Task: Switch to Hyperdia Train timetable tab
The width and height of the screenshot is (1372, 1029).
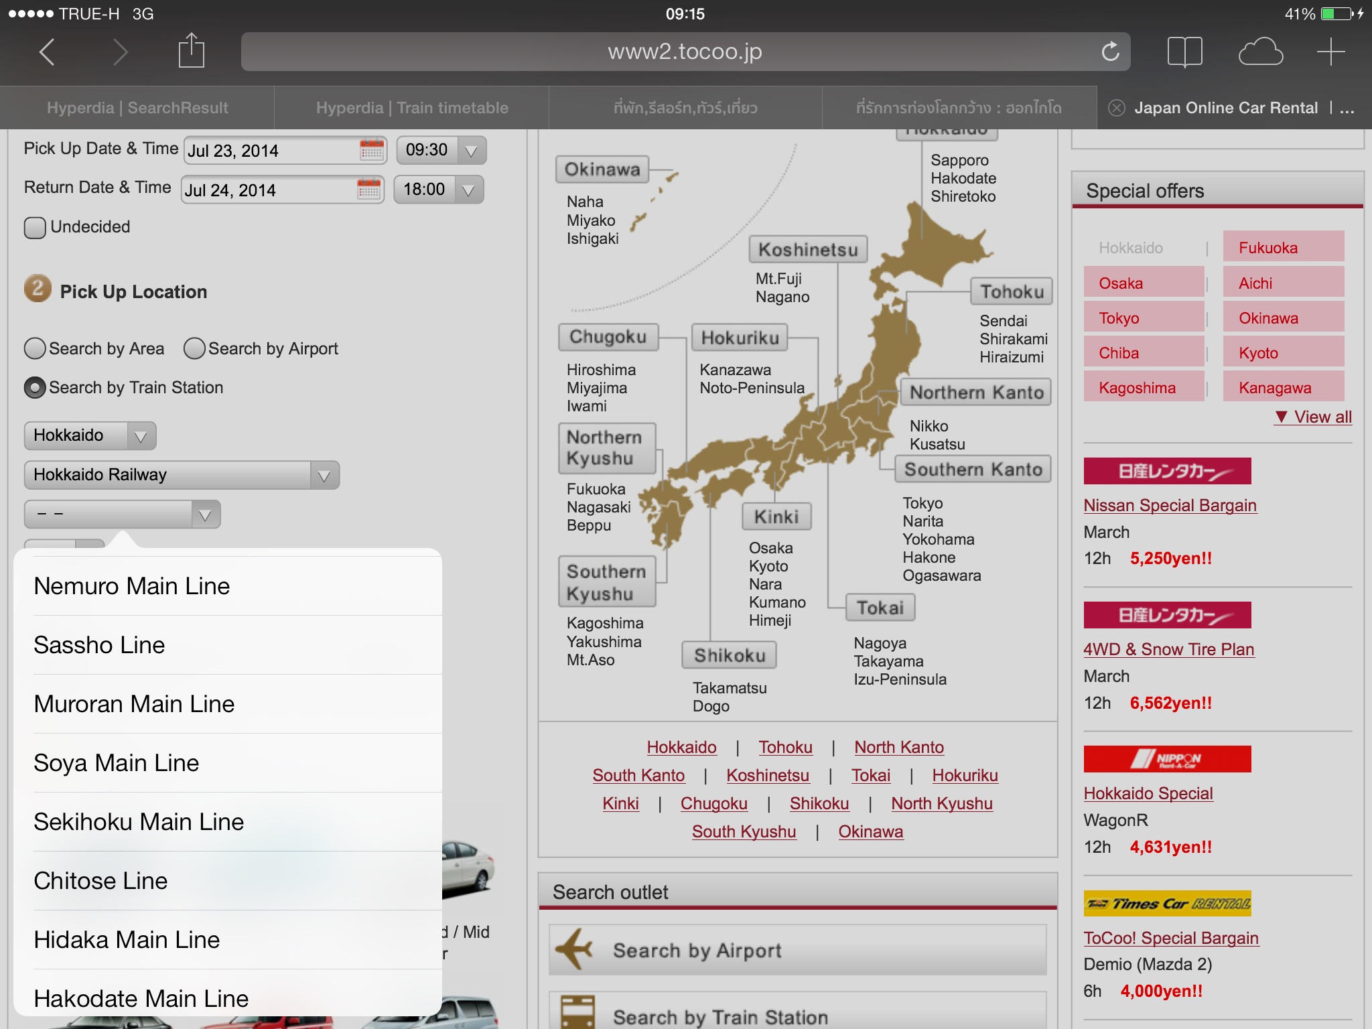Action: click(411, 108)
